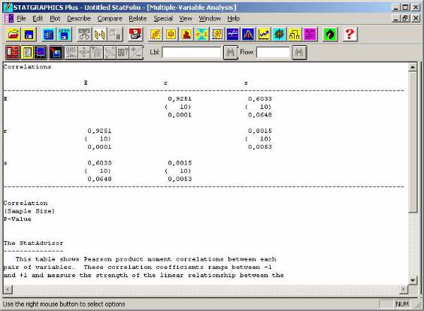Click the Save StatFolio floppy disk icon
The image size is (424, 311).
(29, 35)
